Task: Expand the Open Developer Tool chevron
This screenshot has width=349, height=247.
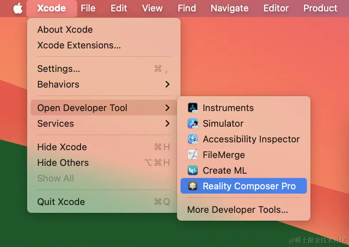Action: (x=167, y=108)
